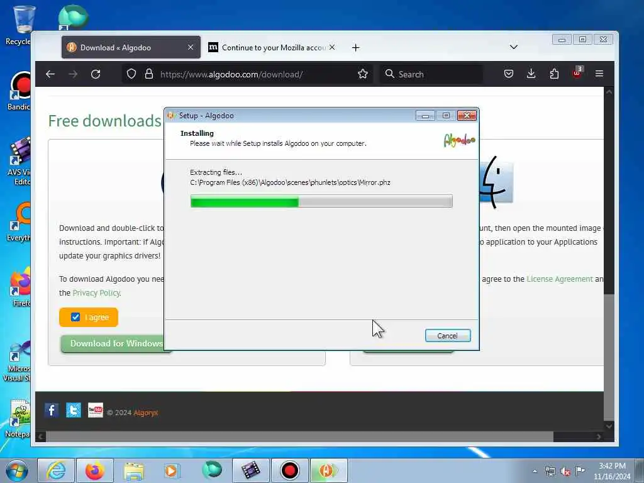Bookmark this page with star icon
Viewport: 644px width, 483px height.
coord(363,74)
